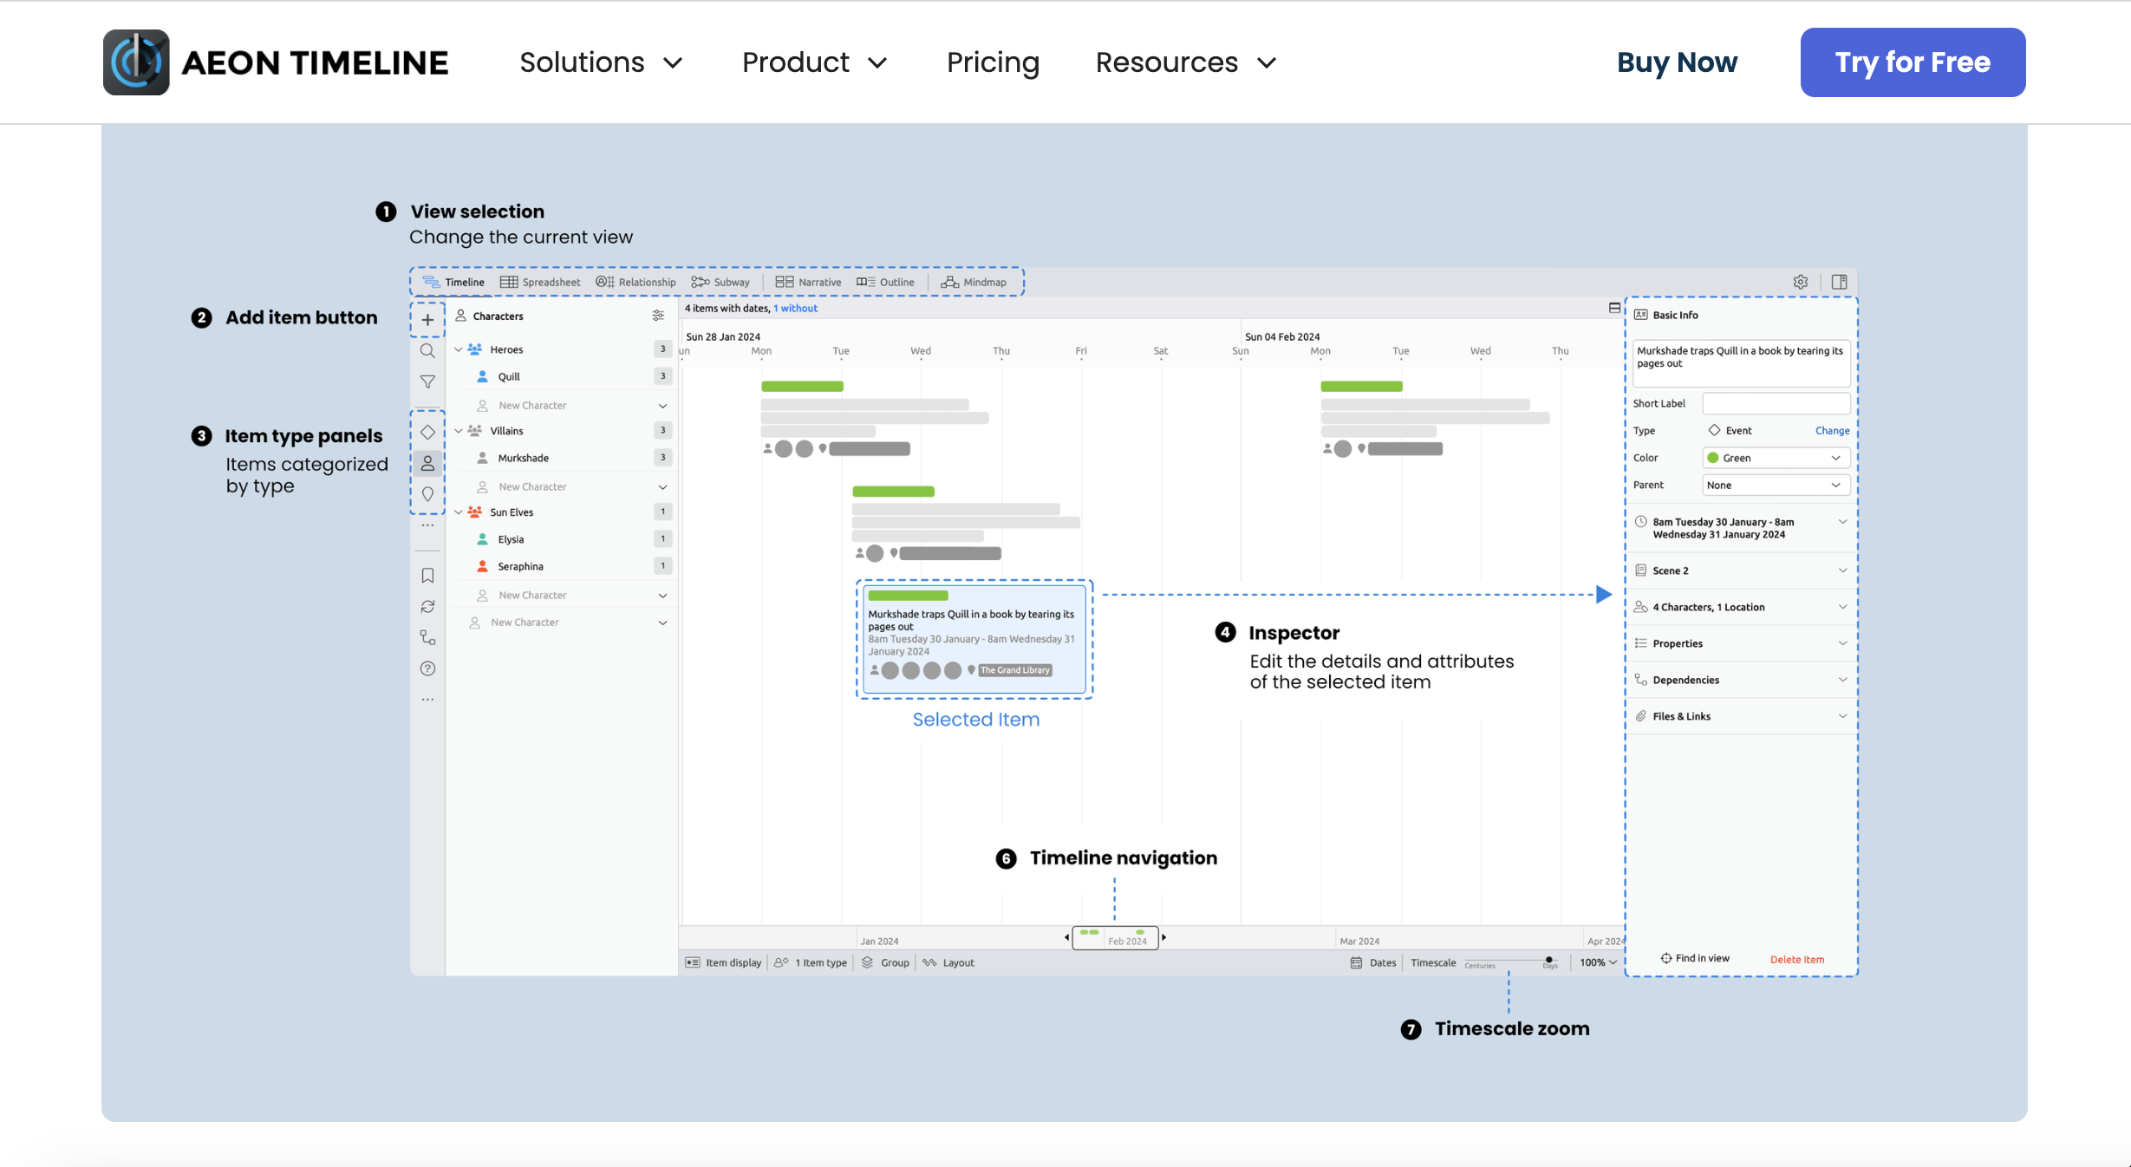Click the Short Label input field
This screenshot has height=1167, width=2131.
1776,403
